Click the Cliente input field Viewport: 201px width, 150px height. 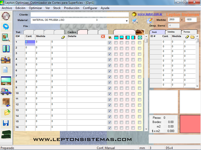click(80, 14)
